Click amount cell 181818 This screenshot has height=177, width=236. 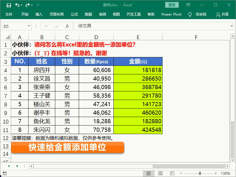click(138, 70)
